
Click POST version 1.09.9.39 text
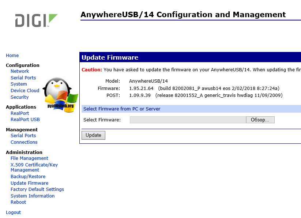point(140,95)
